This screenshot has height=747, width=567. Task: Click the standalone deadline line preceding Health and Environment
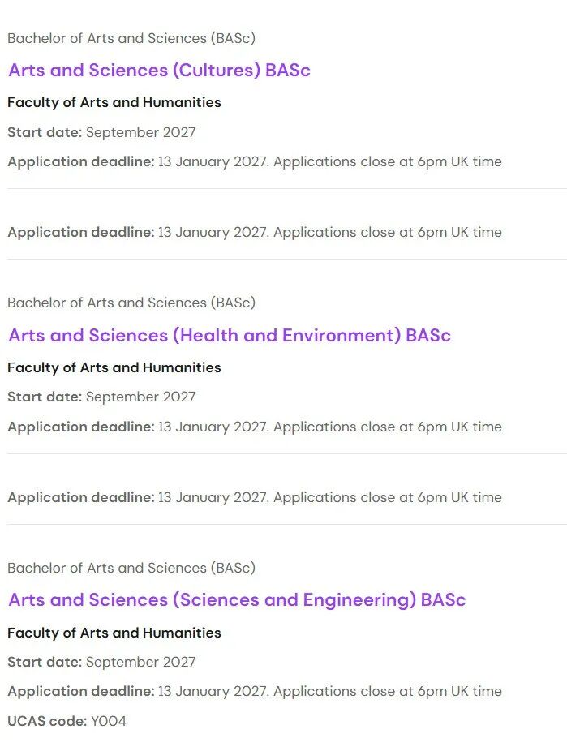pyautogui.click(x=255, y=232)
